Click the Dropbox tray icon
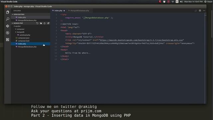The image size is (213, 120). point(164,2)
